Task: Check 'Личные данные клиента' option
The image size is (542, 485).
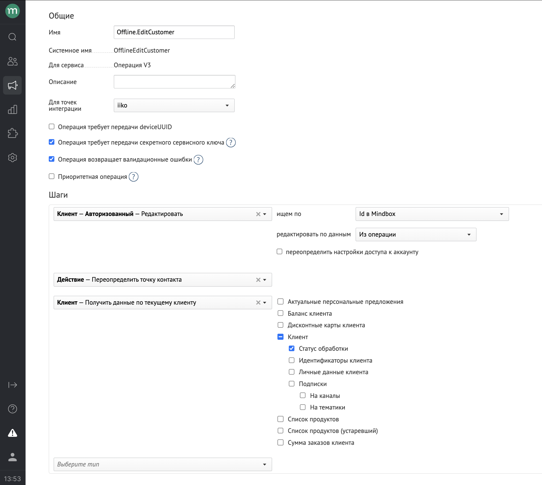Action: coord(292,372)
